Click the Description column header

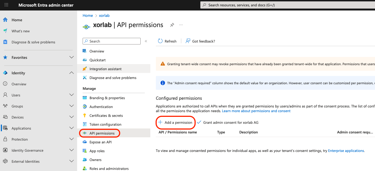pos(248,132)
